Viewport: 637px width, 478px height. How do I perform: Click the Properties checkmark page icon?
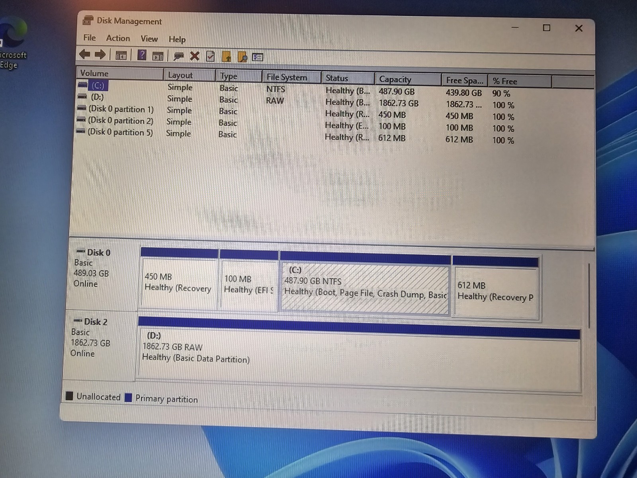(210, 57)
